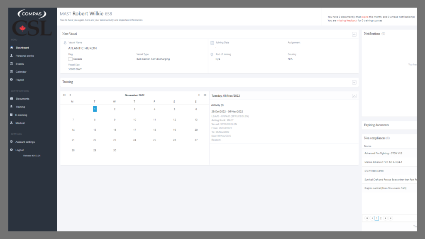The image size is (425, 239).
Task: Click the Notifications panel header
Action: pyautogui.click(x=389, y=34)
